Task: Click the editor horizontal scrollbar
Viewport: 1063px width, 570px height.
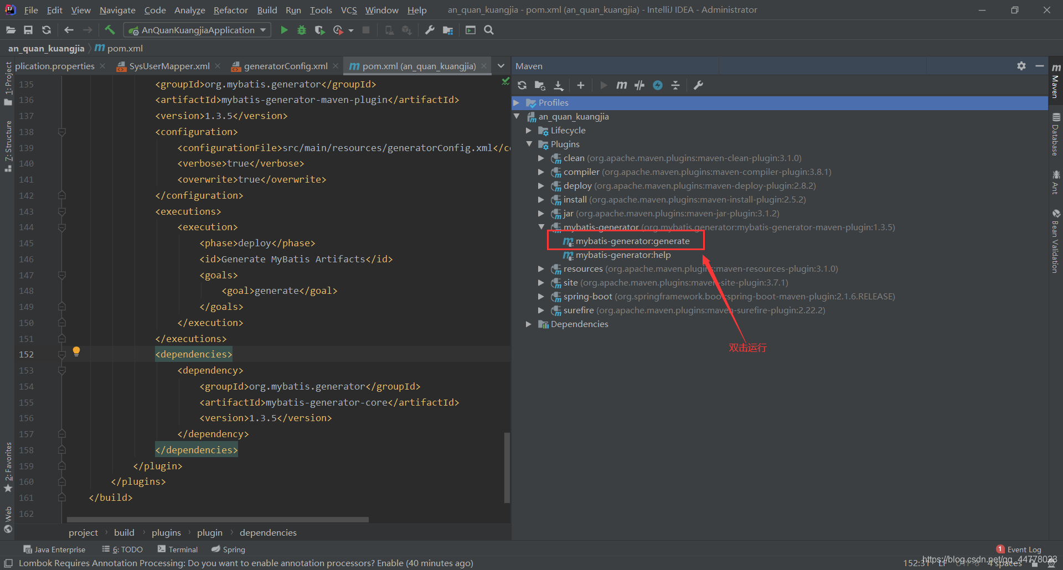Action: 218,520
